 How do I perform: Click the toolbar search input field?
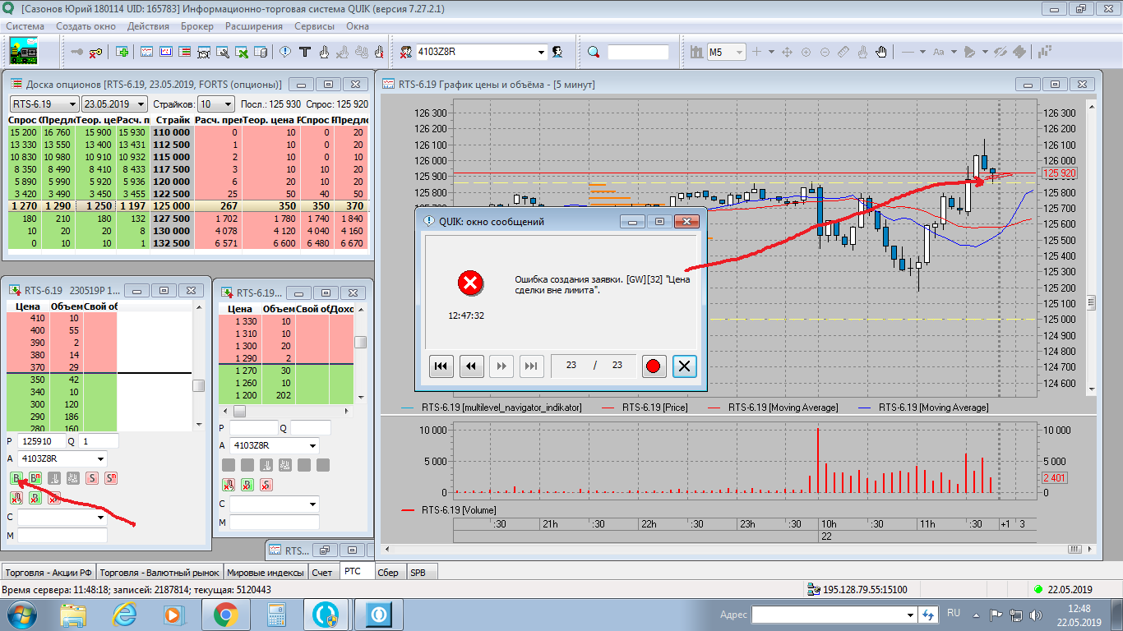pyautogui.click(x=638, y=52)
